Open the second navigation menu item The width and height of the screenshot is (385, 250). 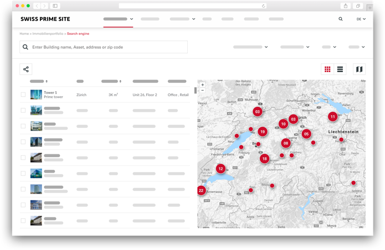tap(150, 19)
